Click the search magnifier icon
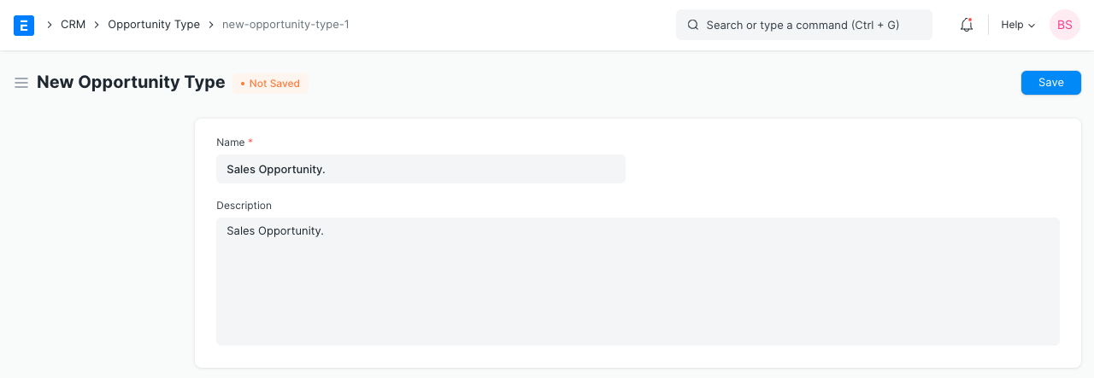 (x=693, y=25)
